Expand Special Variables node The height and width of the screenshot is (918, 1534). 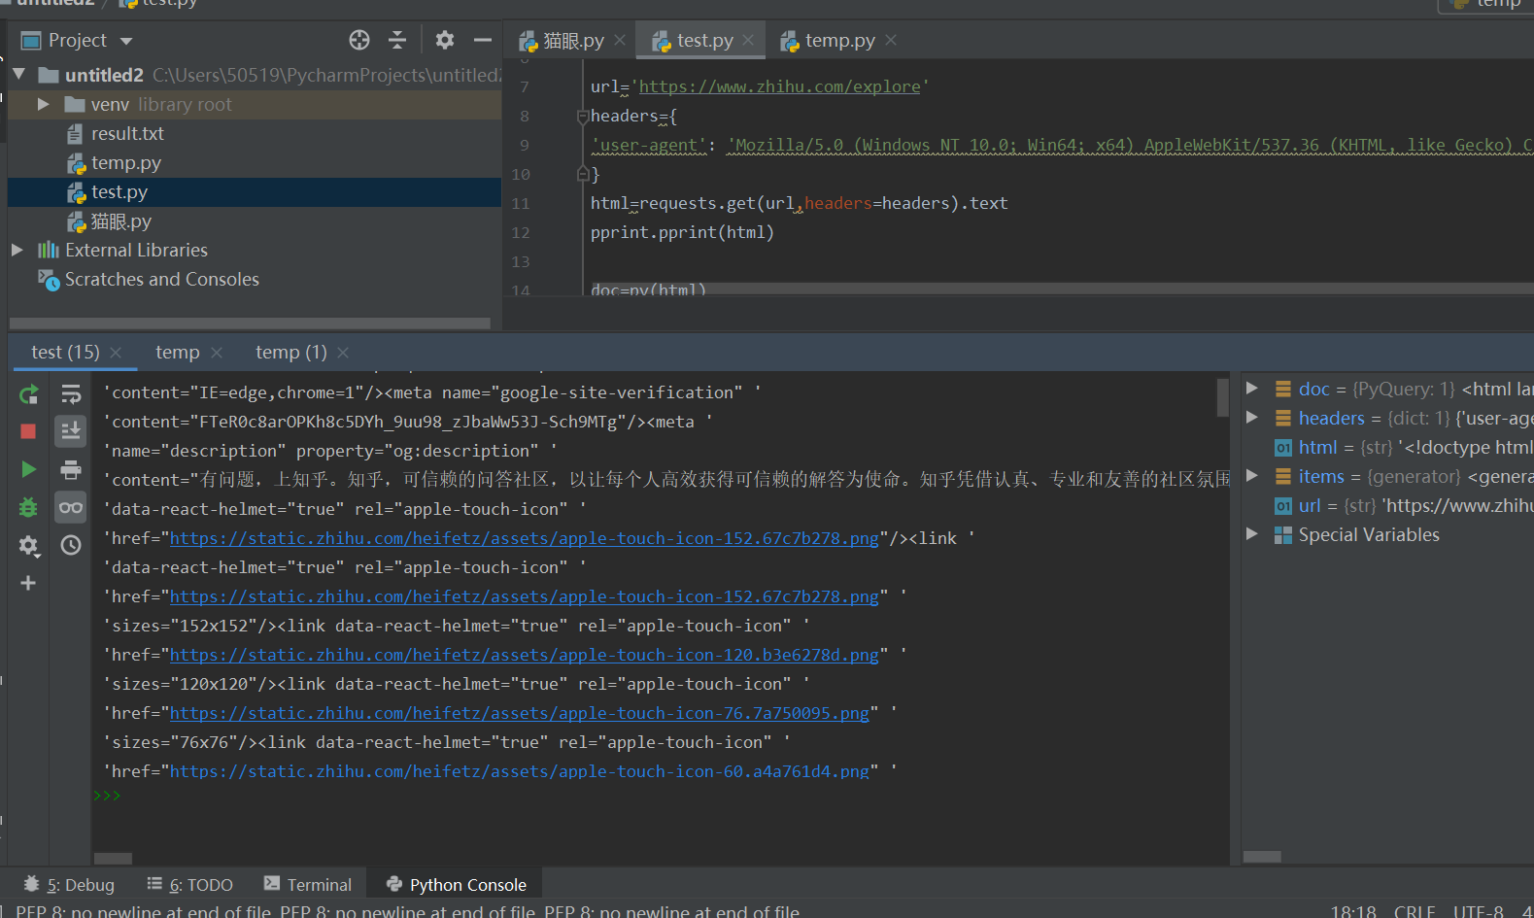pyautogui.click(x=1252, y=534)
